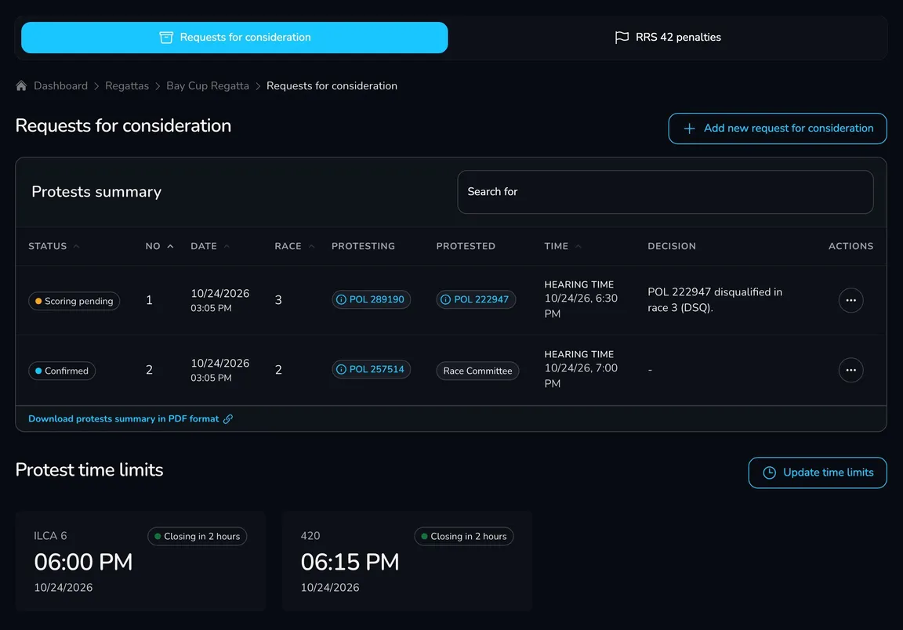Click the decision text POL 222947 disqualified
This screenshot has height=630, width=903.
715,299
